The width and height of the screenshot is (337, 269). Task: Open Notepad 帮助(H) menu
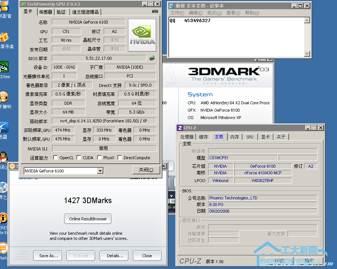[x=252, y=13]
